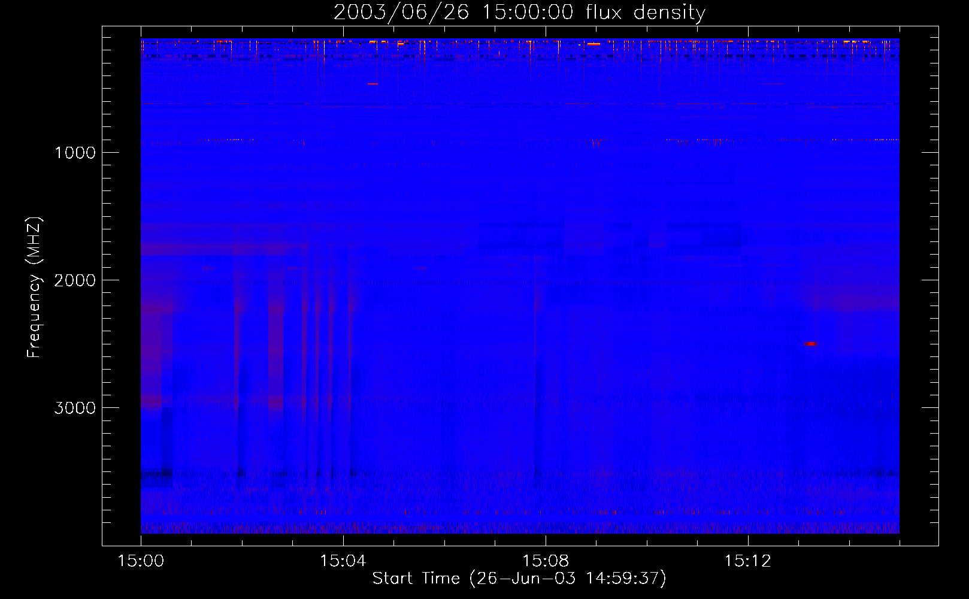969x599 pixels.
Task: Click the bright red burst near 2500 MHz
Action: [810, 344]
